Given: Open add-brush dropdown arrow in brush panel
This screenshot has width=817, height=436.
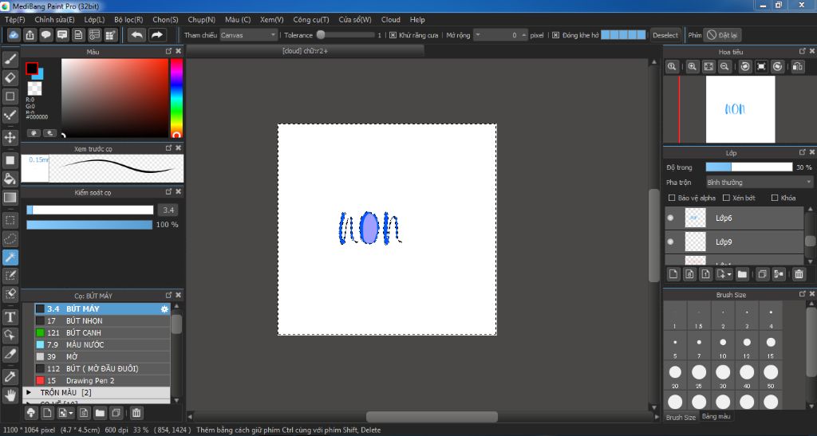Looking at the screenshot, I should 71,413.
